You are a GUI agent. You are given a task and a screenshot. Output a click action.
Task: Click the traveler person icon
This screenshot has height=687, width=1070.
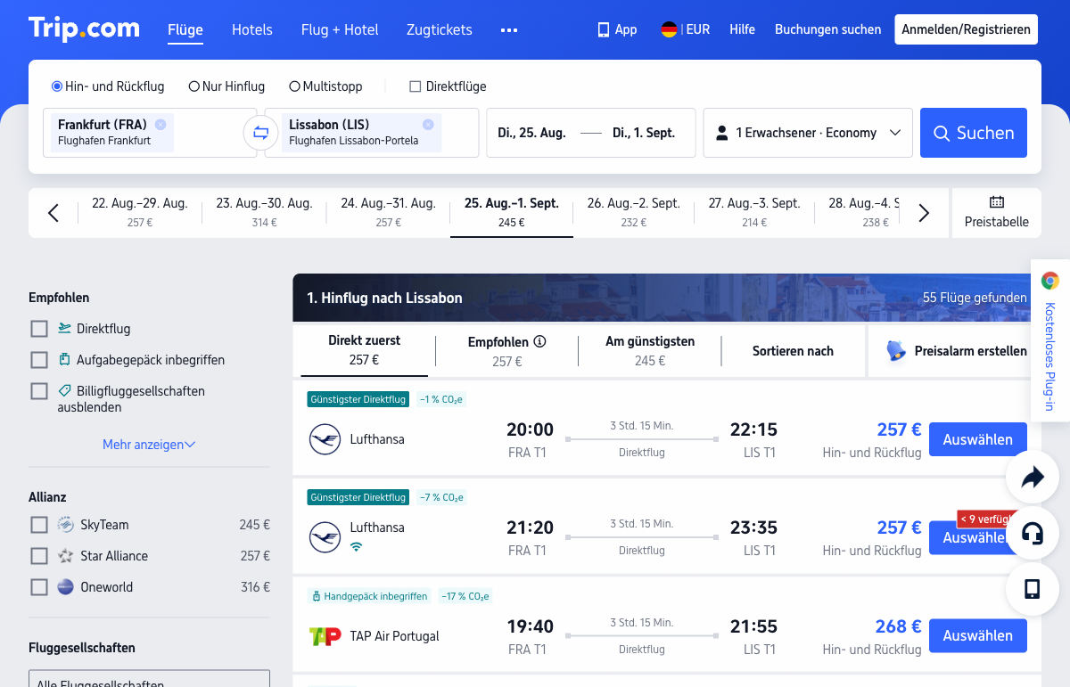click(722, 133)
